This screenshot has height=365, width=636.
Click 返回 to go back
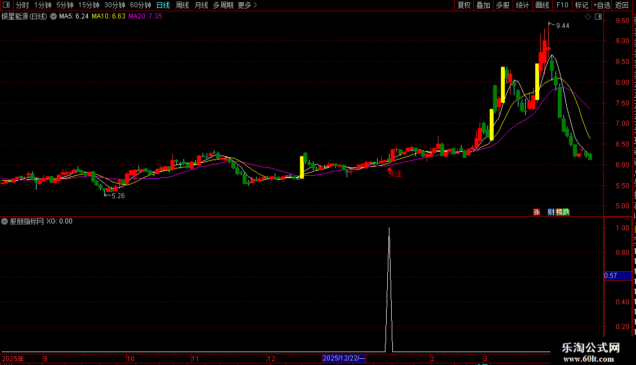coord(621,5)
